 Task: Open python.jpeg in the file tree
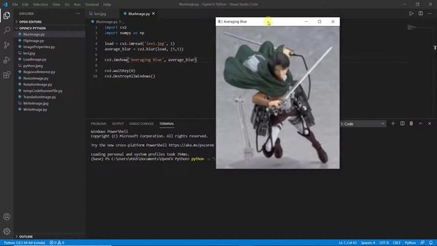coord(33,66)
